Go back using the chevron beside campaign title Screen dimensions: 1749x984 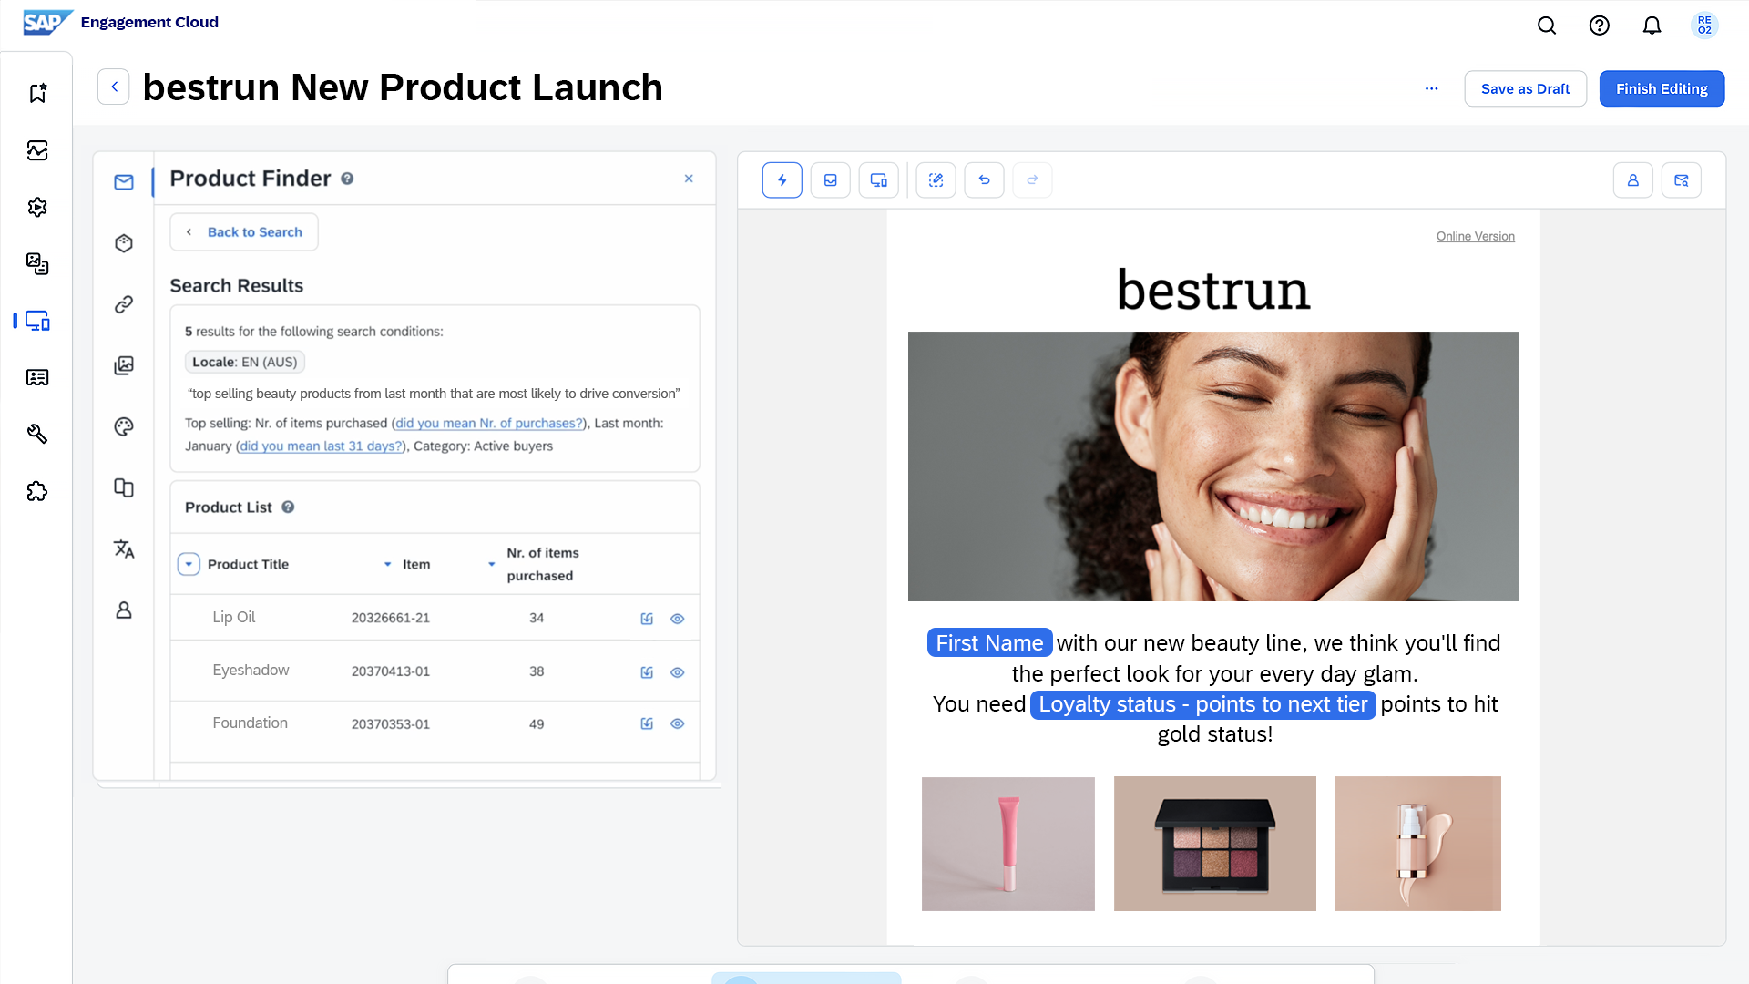(114, 87)
